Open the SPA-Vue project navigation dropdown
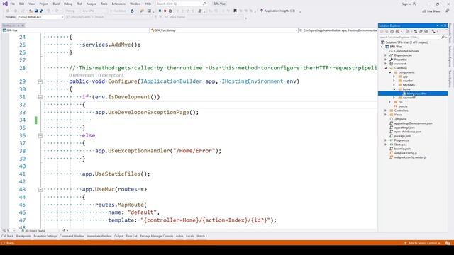This screenshot has width=454, height=255. pyautogui.click(x=76, y=30)
